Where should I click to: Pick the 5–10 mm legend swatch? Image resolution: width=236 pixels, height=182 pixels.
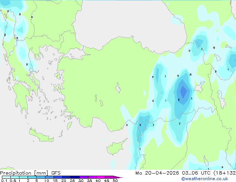coord(41,177)
